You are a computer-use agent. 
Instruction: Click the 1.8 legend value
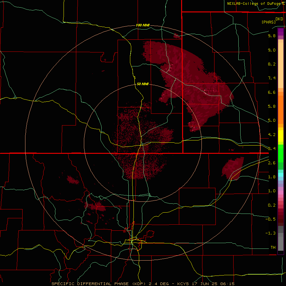(272, 177)
